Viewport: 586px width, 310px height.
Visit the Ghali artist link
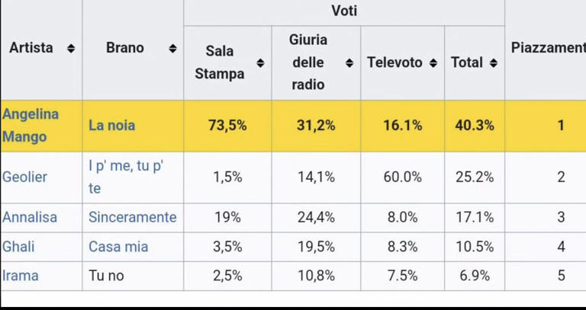[18, 247]
